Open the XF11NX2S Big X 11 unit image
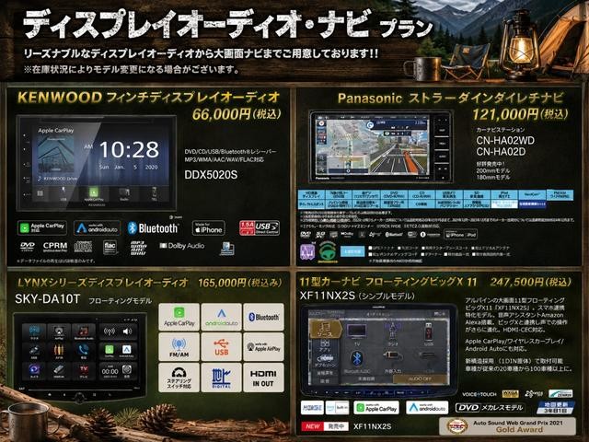The image size is (589, 442). [378, 350]
